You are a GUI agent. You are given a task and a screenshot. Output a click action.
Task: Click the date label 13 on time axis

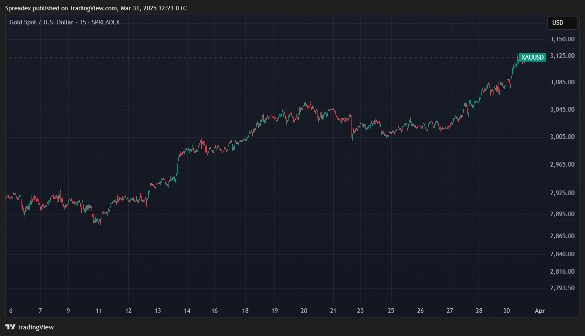(x=158, y=311)
